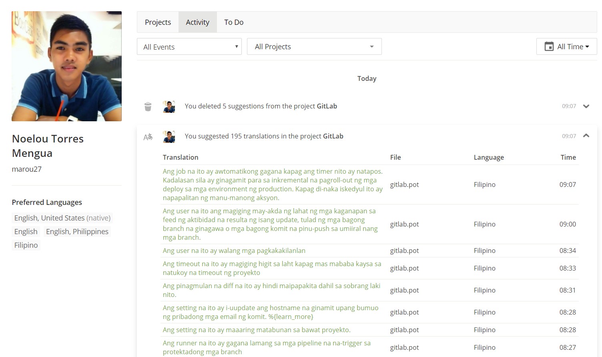This screenshot has height=357, width=602.
Task: Open the large profile photo
Action: 66,66
